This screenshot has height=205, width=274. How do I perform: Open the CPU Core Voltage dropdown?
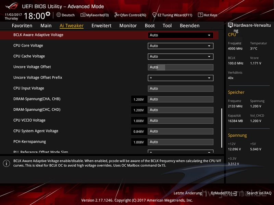point(180,46)
